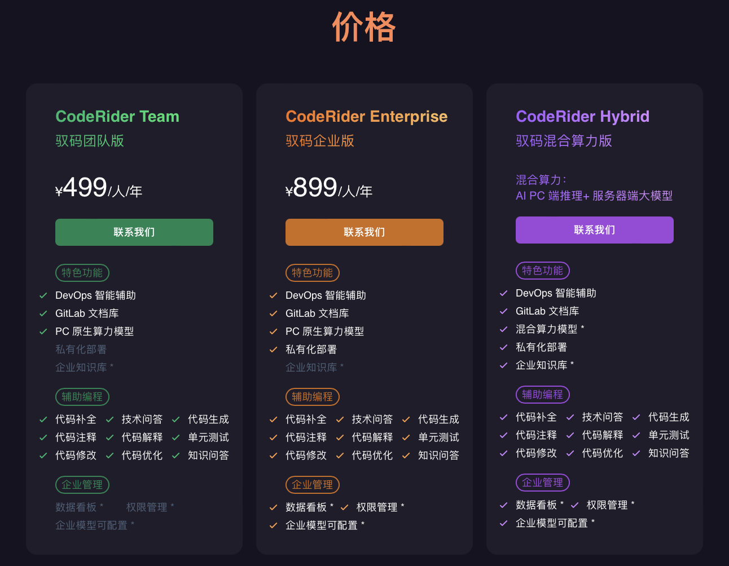
Task: Select the orange 特色功能 tag in Enterprise card
Action: coord(313,273)
